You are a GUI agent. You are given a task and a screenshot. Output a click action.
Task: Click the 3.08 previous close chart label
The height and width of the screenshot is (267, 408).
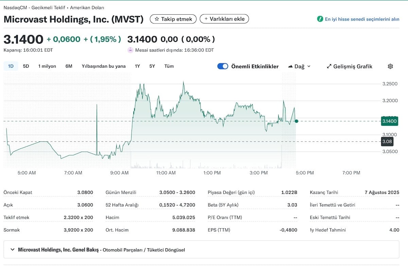[387, 141]
